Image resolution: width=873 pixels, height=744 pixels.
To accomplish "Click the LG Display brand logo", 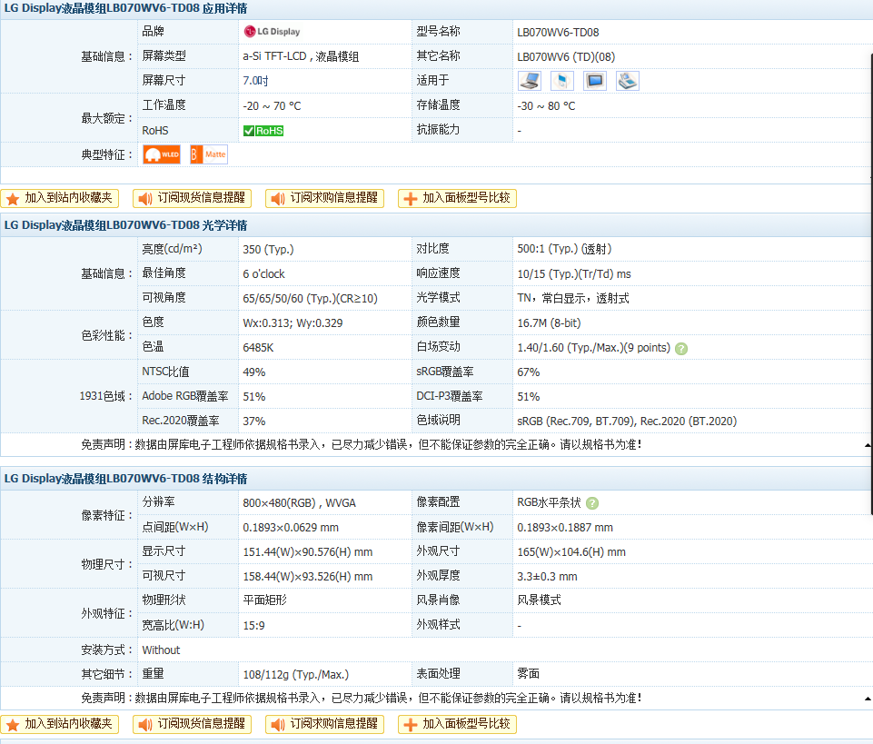I will (272, 32).
